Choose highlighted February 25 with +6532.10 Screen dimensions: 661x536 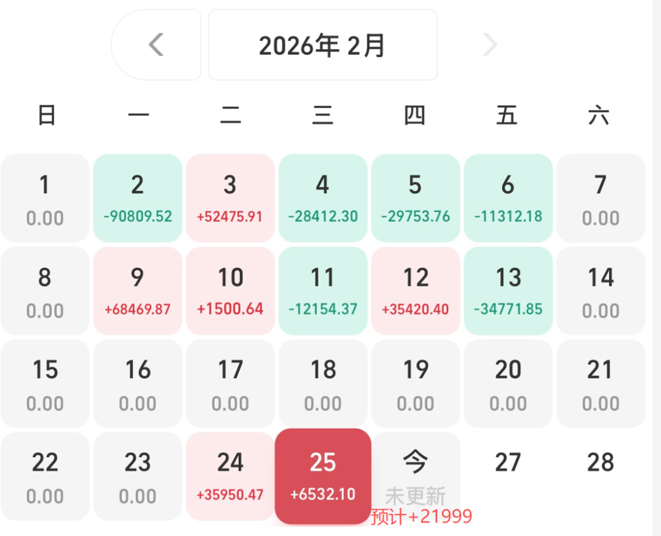[x=323, y=477]
